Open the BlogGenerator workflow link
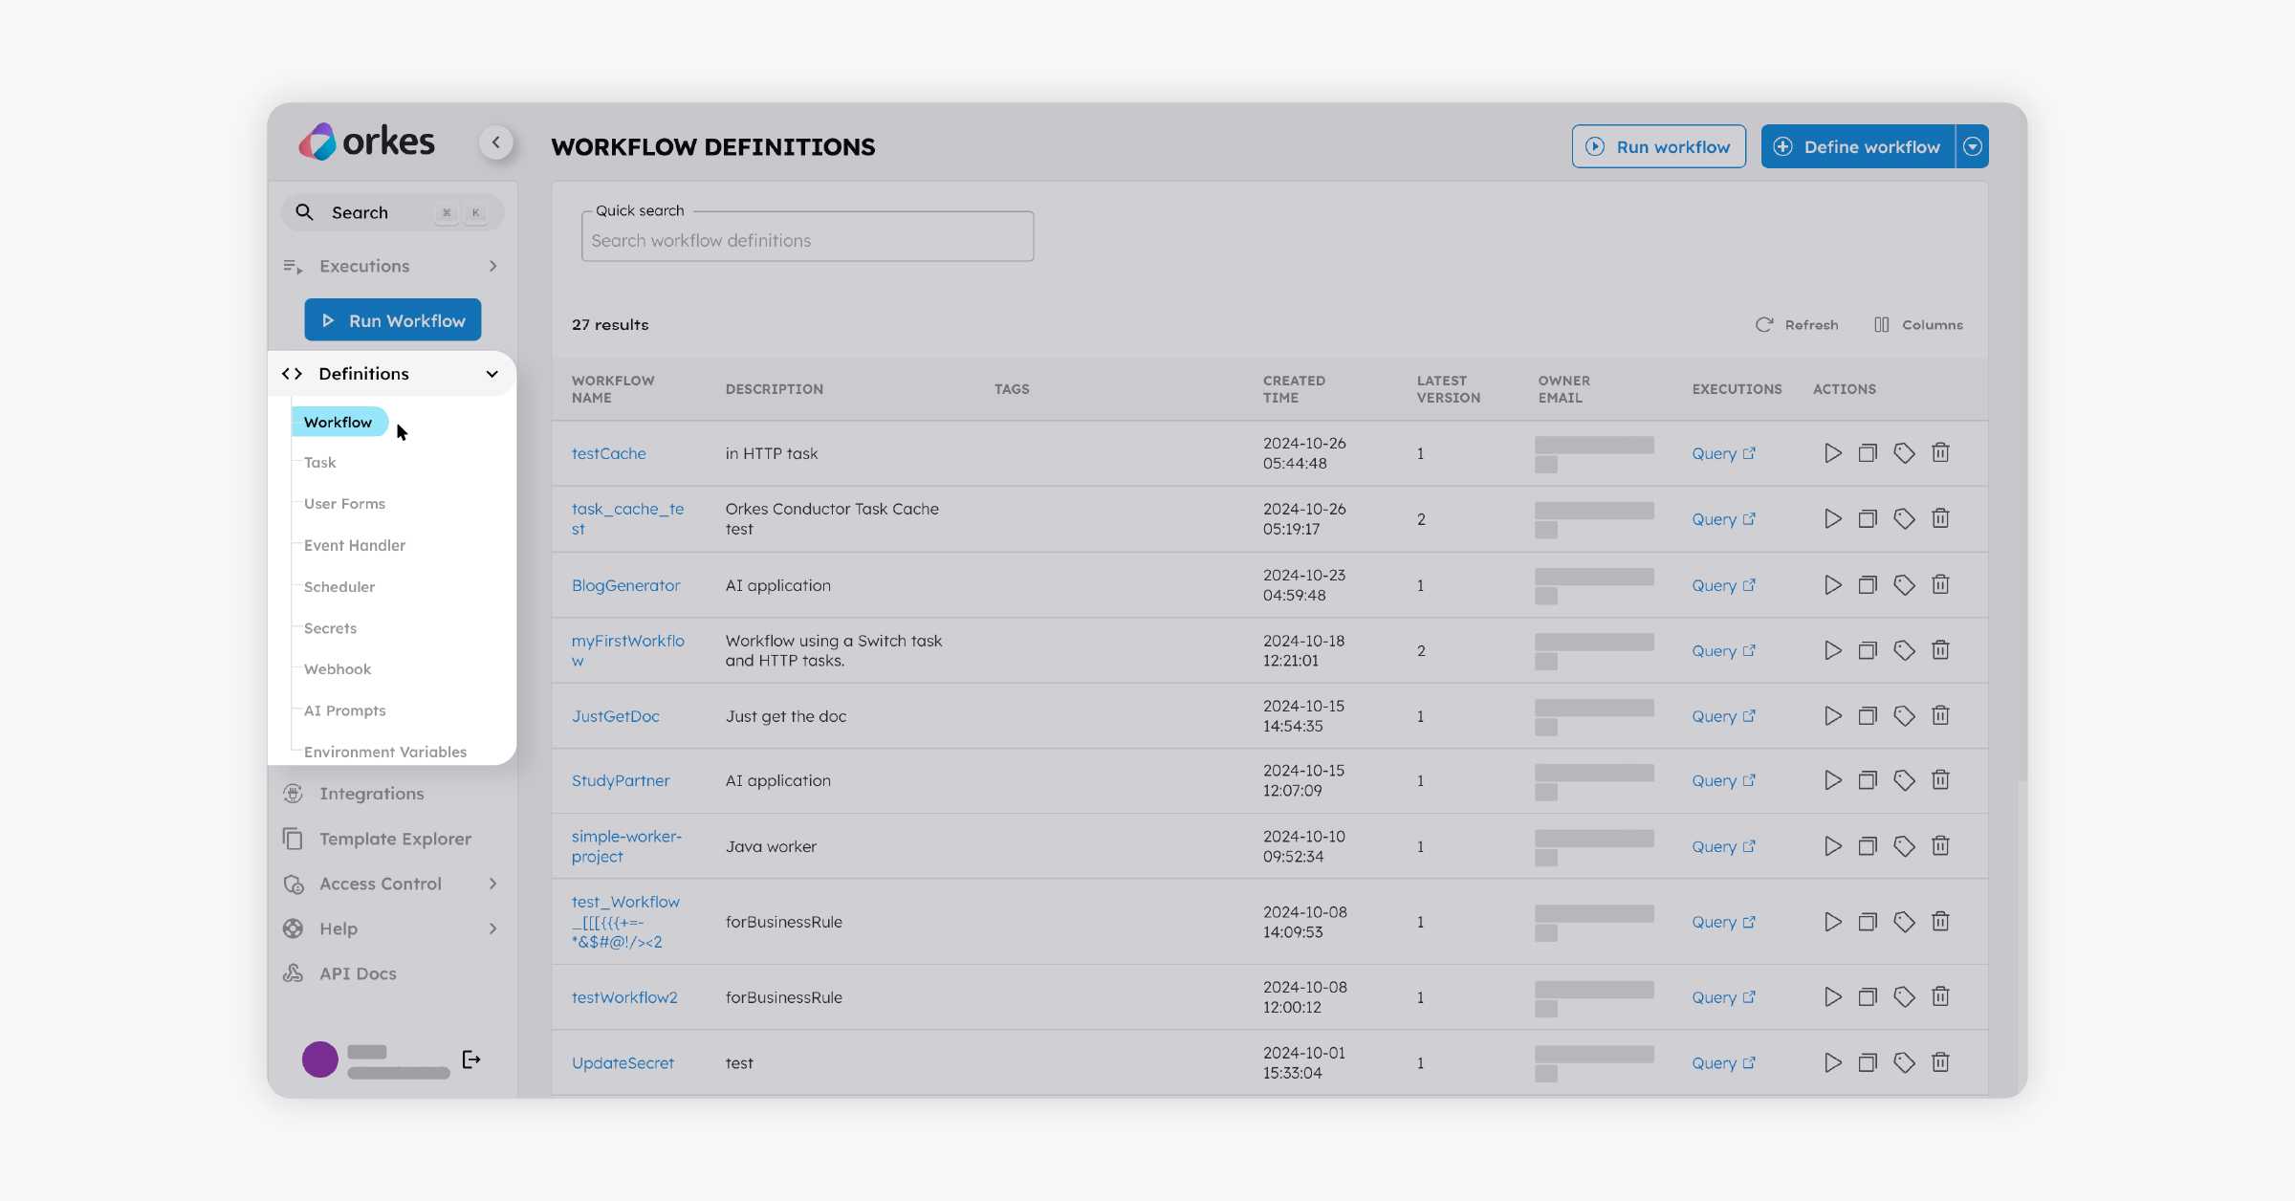 coord(626,585)
